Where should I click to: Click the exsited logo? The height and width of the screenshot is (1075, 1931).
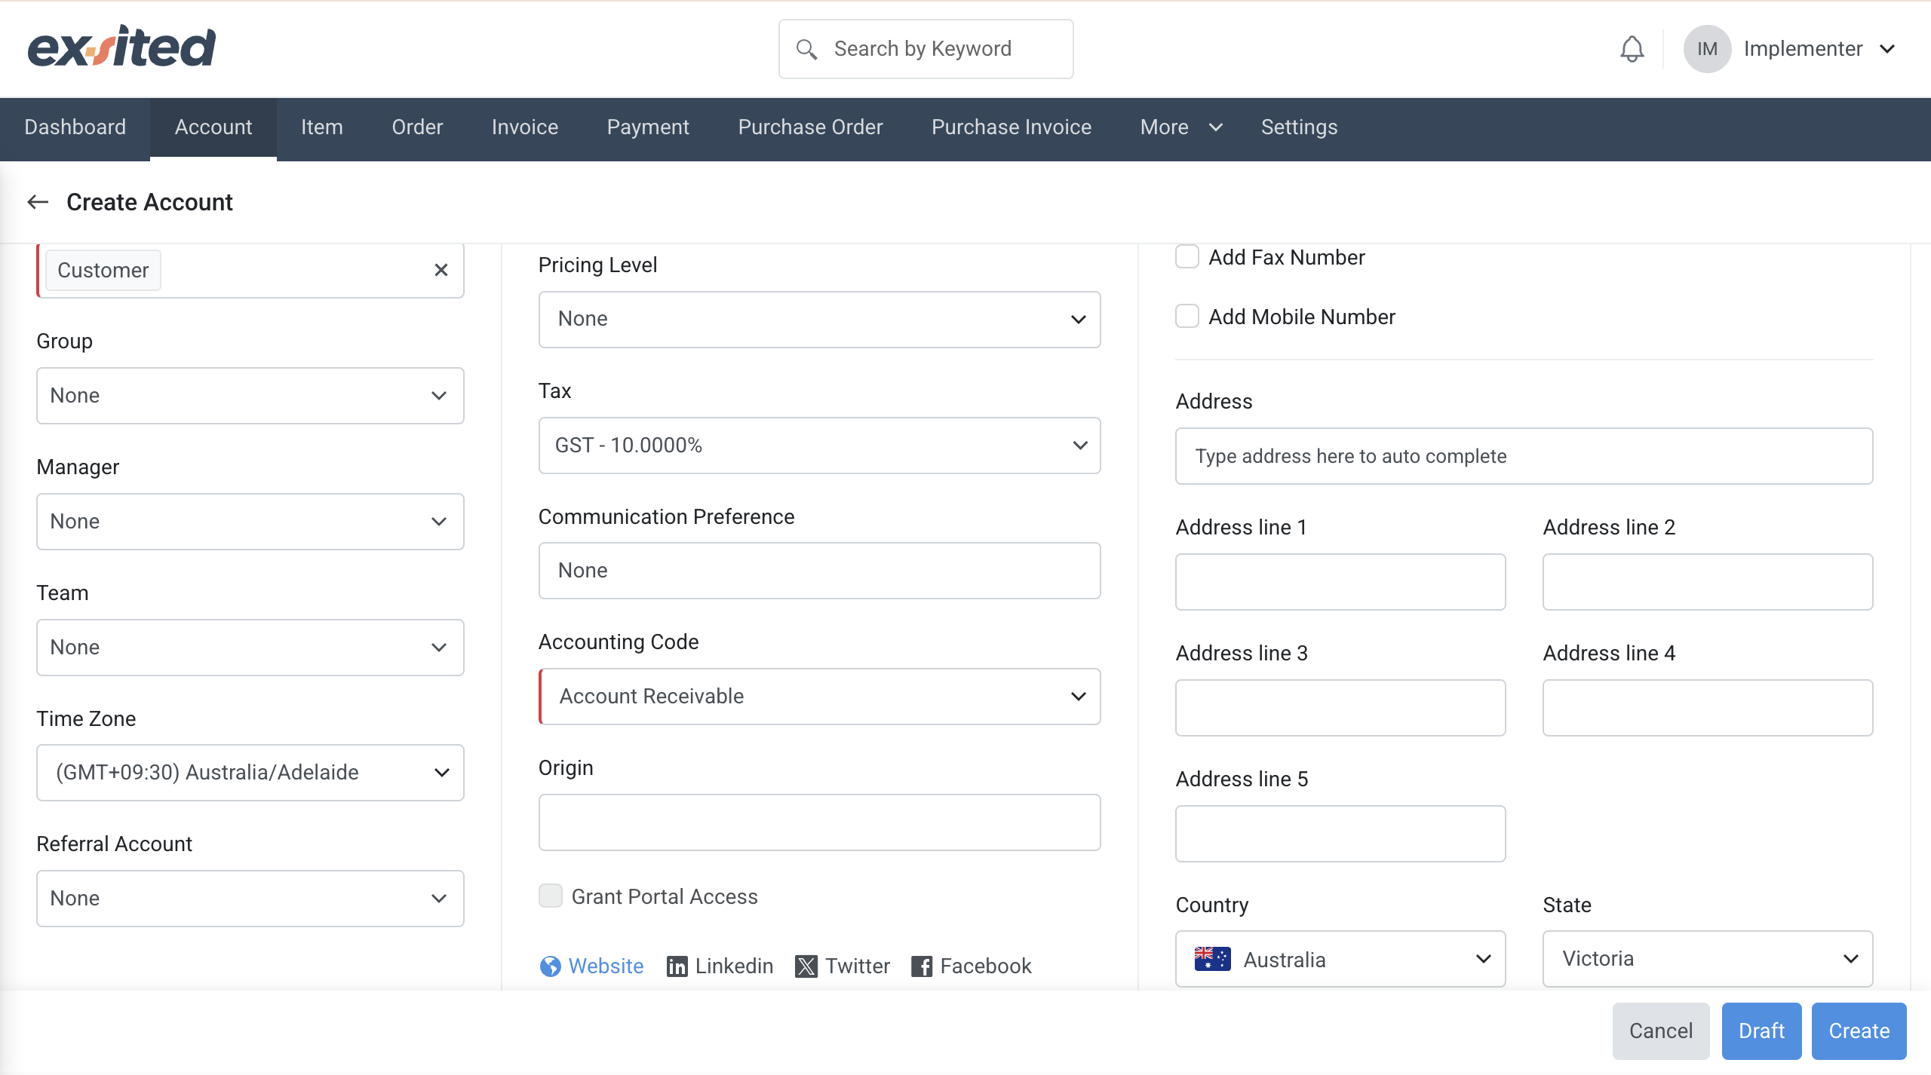(x=121, y=47)
